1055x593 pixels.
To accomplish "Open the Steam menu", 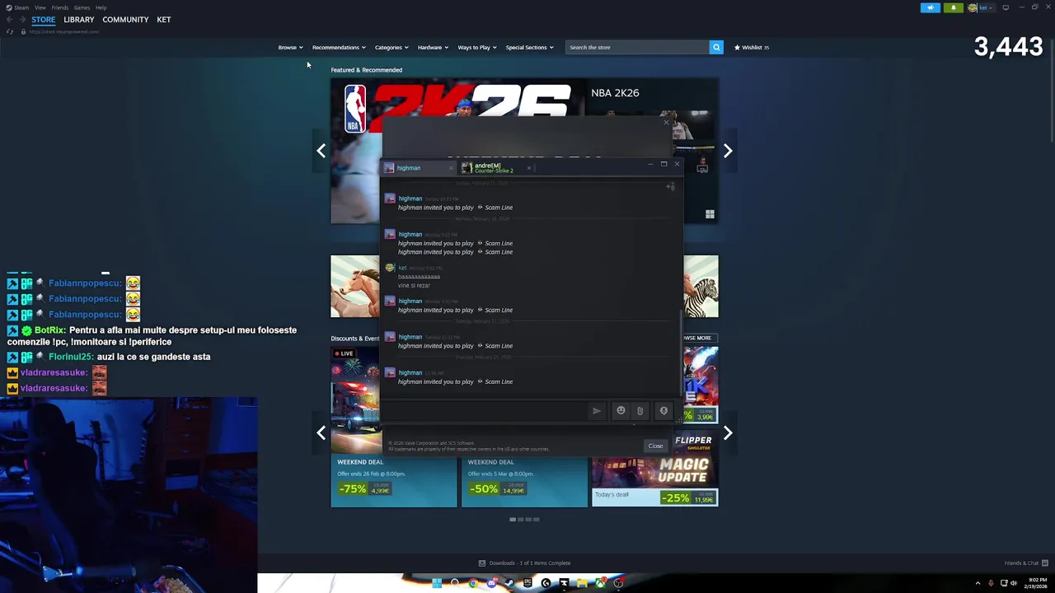I will click(16, 7).
